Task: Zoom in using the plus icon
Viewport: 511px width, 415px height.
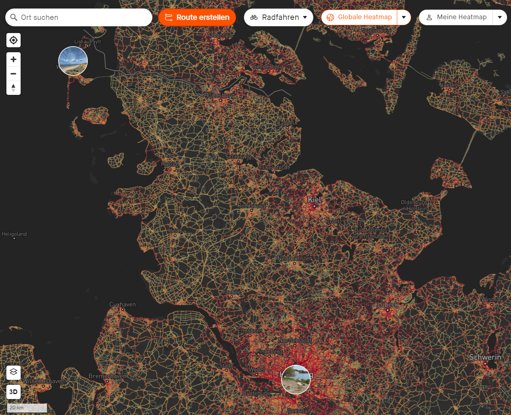Action: tap(13, 59)
